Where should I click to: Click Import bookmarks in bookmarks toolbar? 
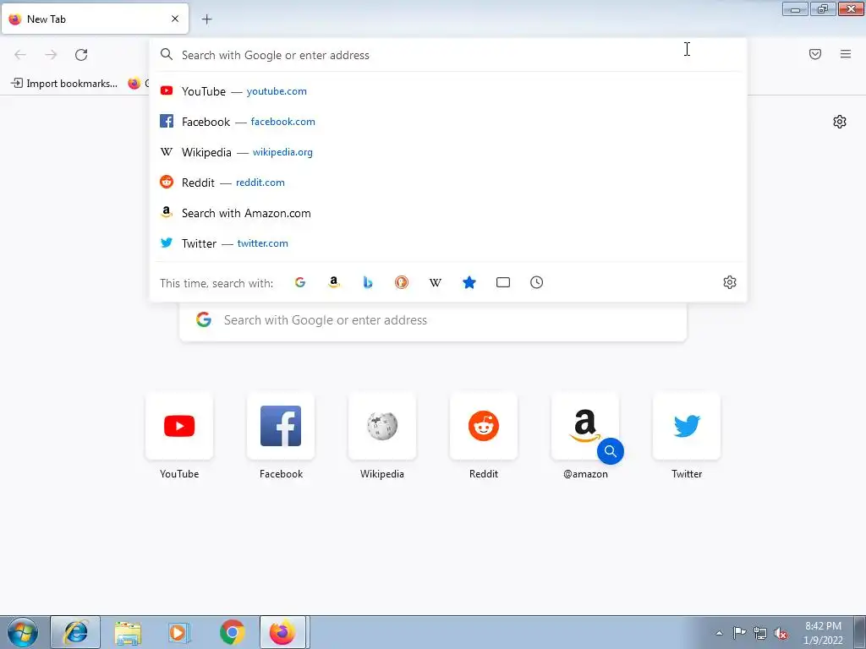64,84
